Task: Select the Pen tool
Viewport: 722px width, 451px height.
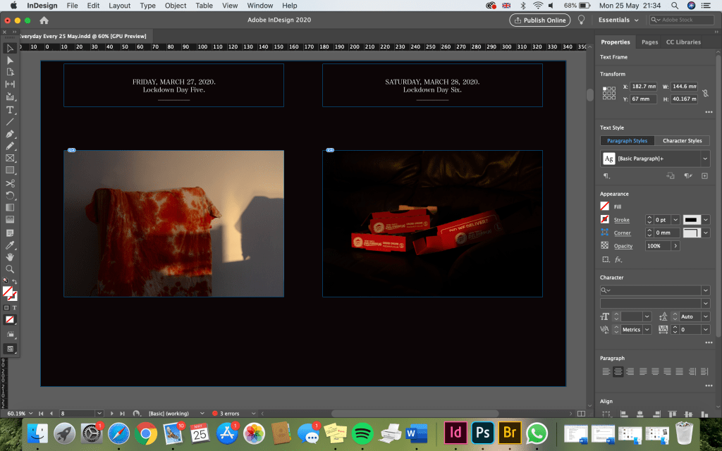Action: tap(10, 134)
